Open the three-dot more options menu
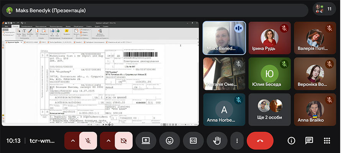The width and height of the screenshot is (341, 153). click(x=237, y=141)
